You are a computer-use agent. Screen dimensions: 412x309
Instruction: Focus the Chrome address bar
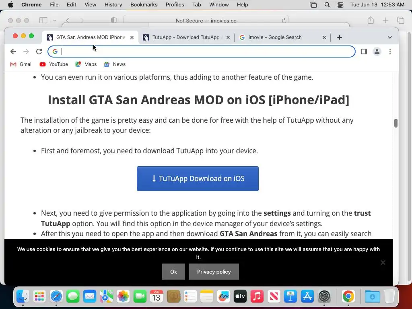point(201,51)
